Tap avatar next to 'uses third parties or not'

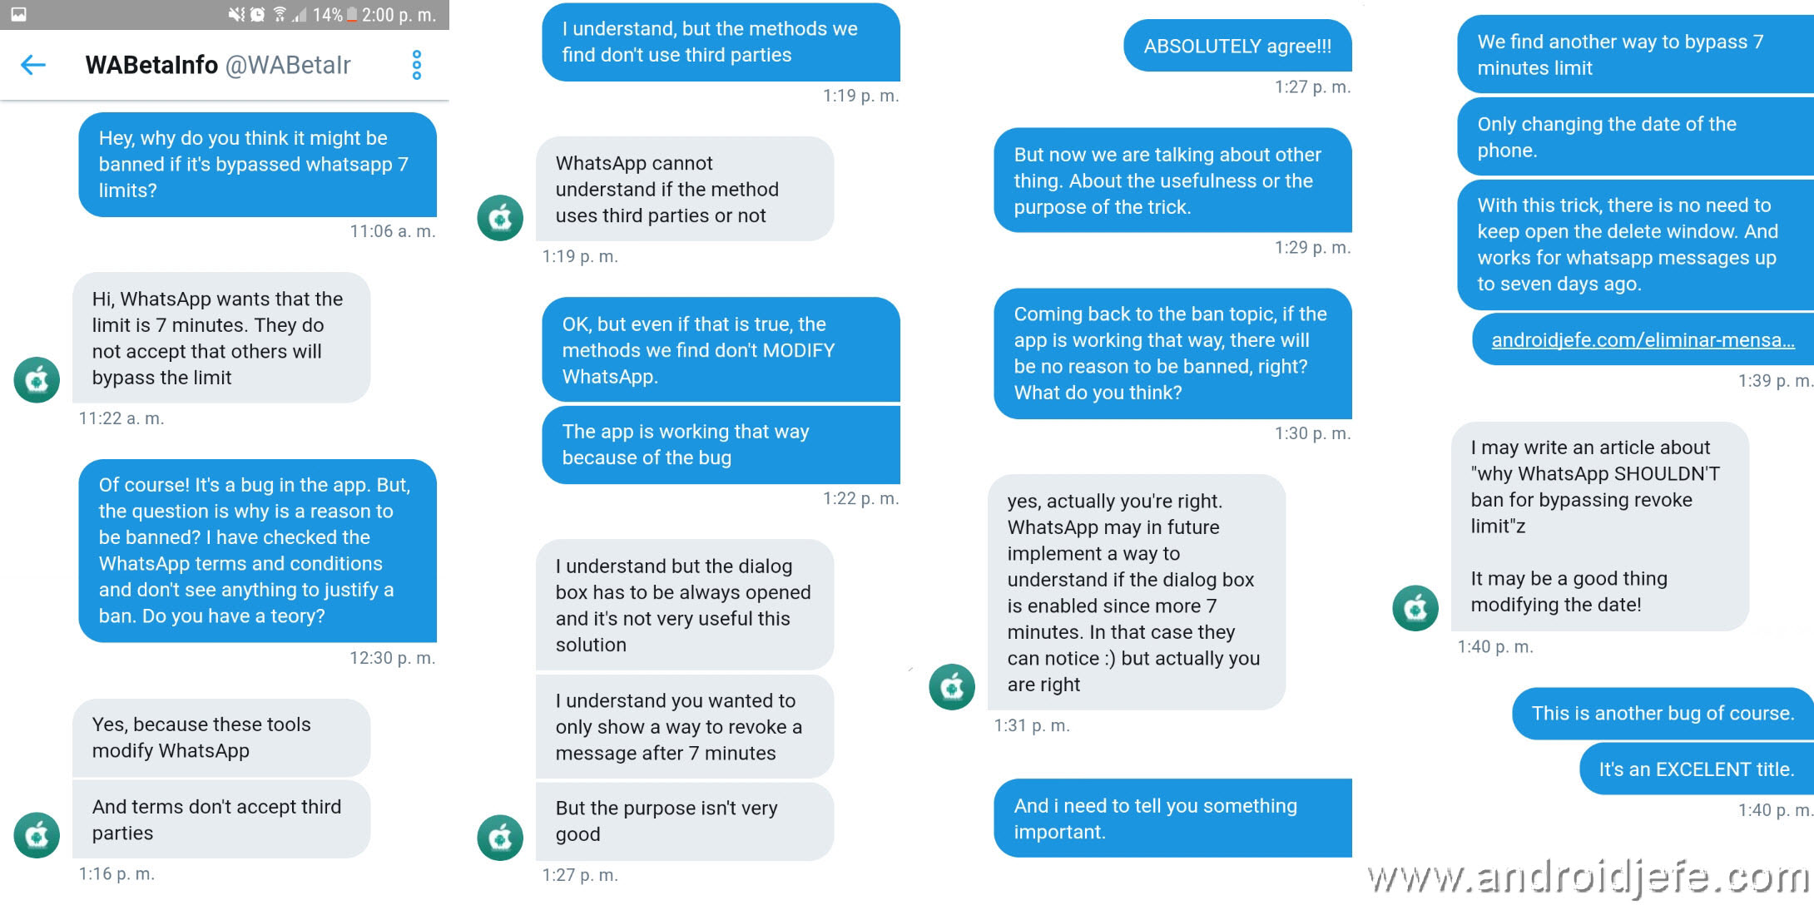(x=500, y=218)
